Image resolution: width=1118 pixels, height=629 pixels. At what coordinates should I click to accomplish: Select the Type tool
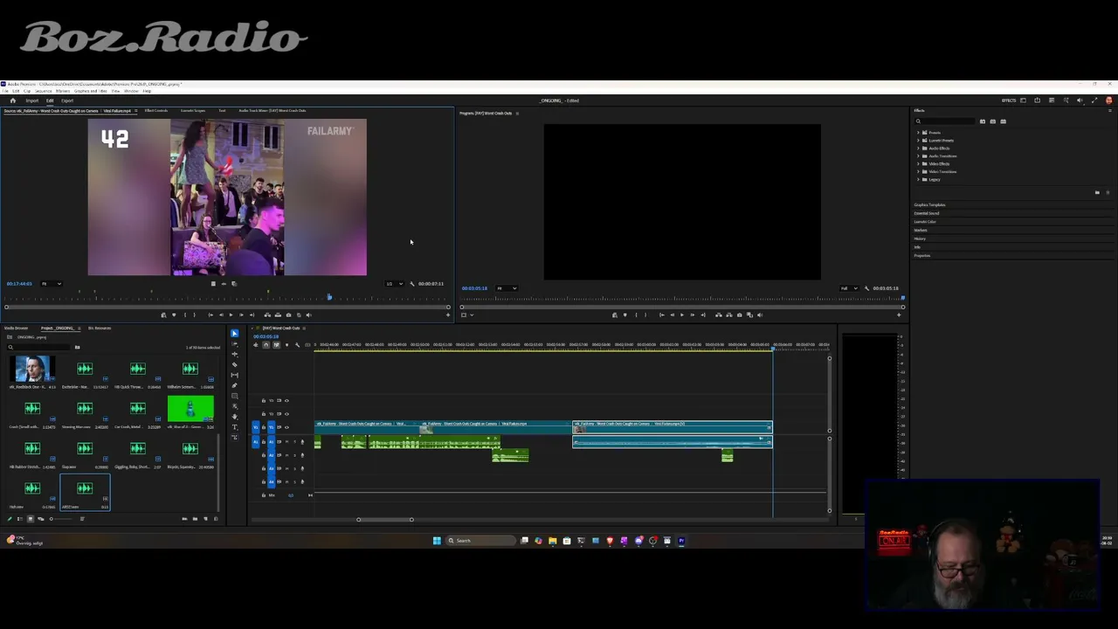click(x=234, y=428)
